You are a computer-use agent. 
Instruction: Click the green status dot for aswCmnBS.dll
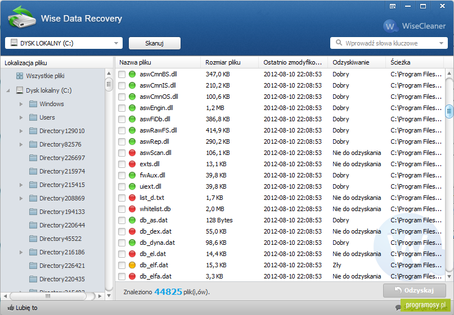click(x=132, y=74)
